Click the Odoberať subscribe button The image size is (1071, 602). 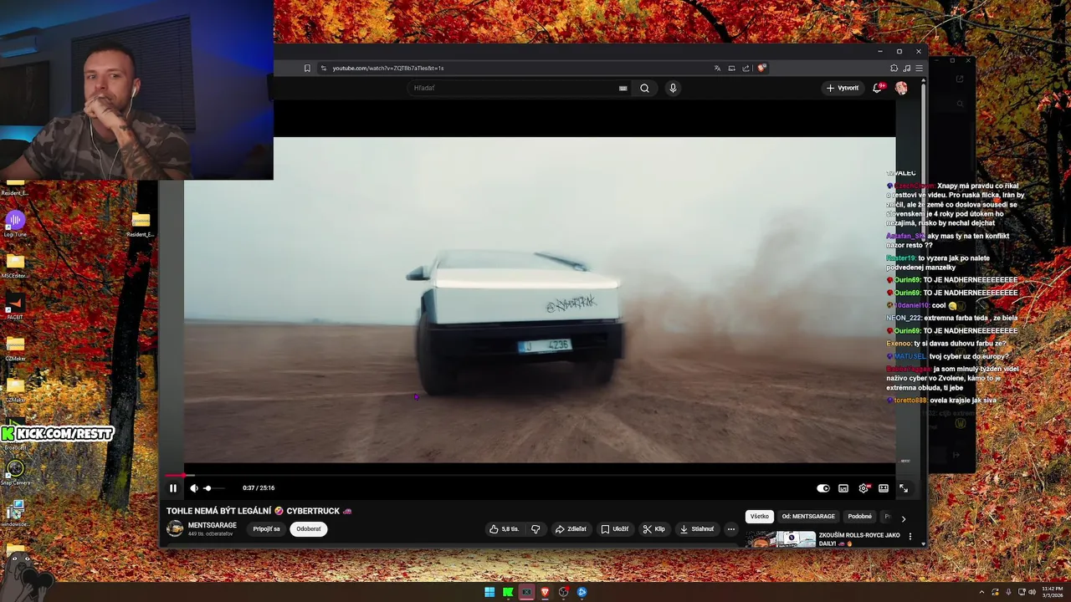click(x=309, y=529)
